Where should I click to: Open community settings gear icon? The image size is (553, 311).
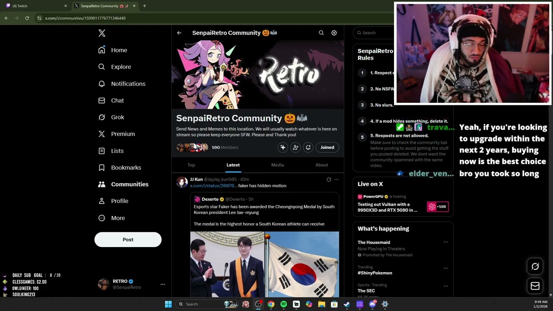(x=334, y=33)
